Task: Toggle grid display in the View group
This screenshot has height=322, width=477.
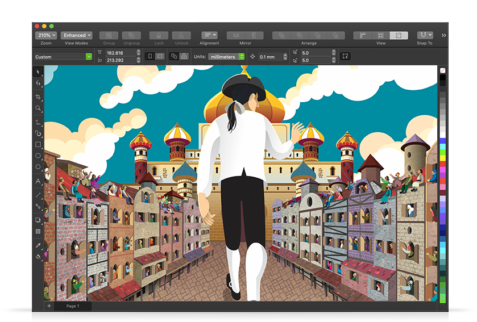Action: [380, 35]
